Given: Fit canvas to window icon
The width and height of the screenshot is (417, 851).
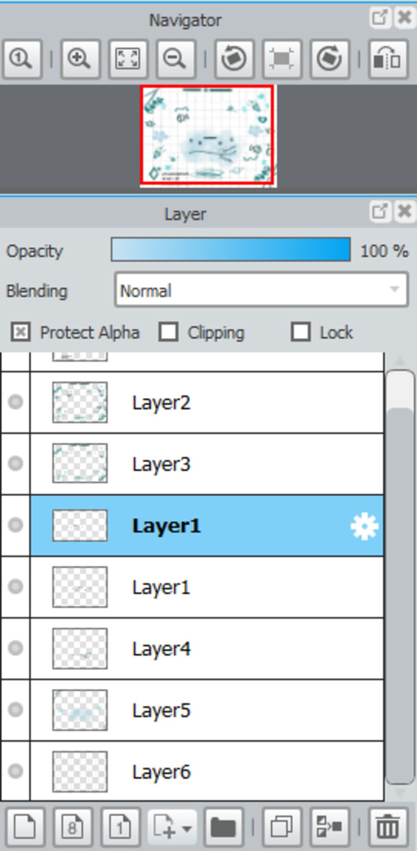Looking at the screenshot, I should coord(128,59).
